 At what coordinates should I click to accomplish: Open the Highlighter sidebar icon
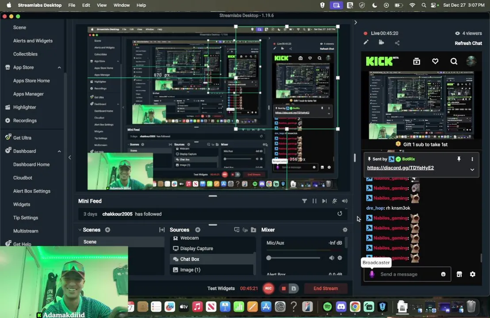pyautogui.click(x=8, y=107)
